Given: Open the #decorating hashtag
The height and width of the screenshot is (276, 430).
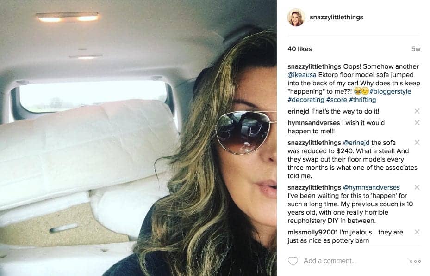Looking at the screenshot, I should tap(306, 100).
